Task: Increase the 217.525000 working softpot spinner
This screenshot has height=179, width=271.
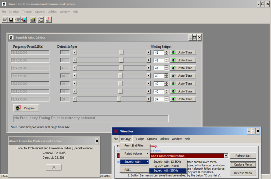Action: click(166, 59)
